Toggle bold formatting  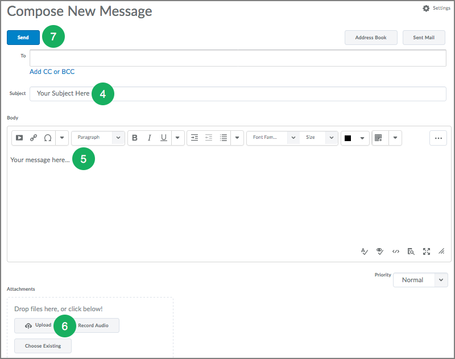pyautogui.click(x=135, y=138)
